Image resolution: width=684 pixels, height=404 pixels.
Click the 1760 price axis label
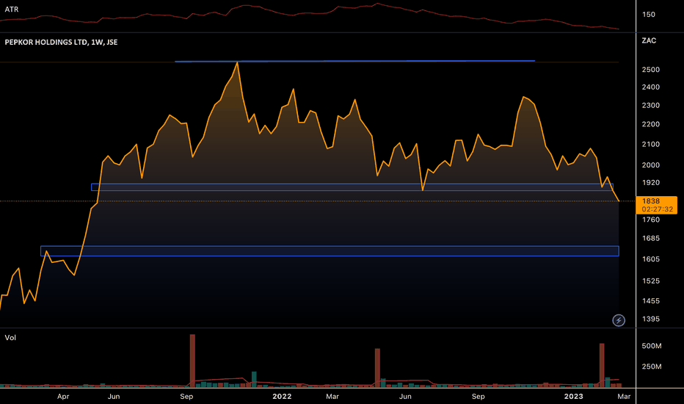(651, 220)
